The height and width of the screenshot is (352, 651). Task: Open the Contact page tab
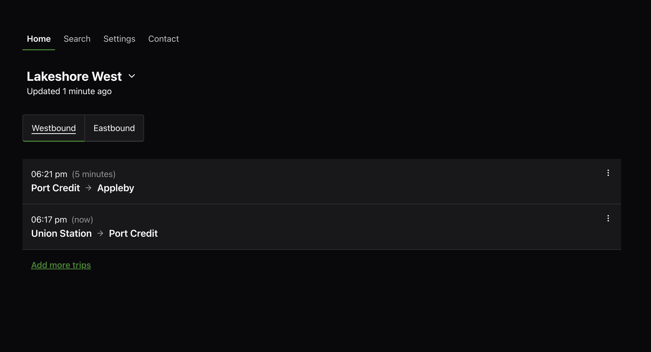tap(164, 39)
